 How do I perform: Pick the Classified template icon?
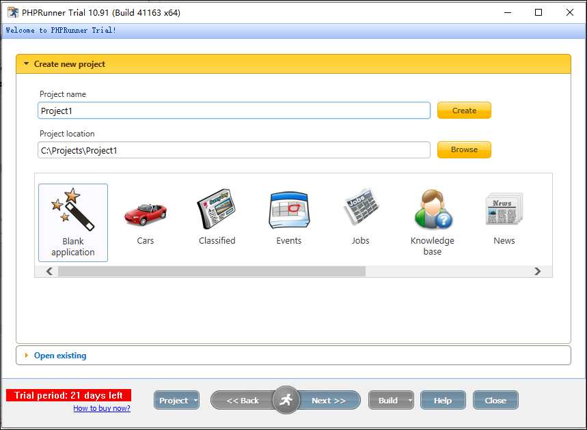coord(217,209)
